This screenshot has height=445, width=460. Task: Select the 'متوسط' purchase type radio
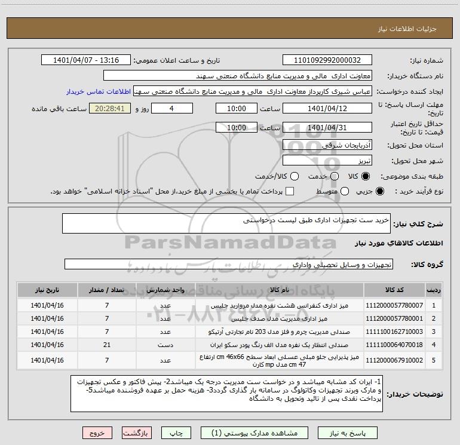point(345,192)
